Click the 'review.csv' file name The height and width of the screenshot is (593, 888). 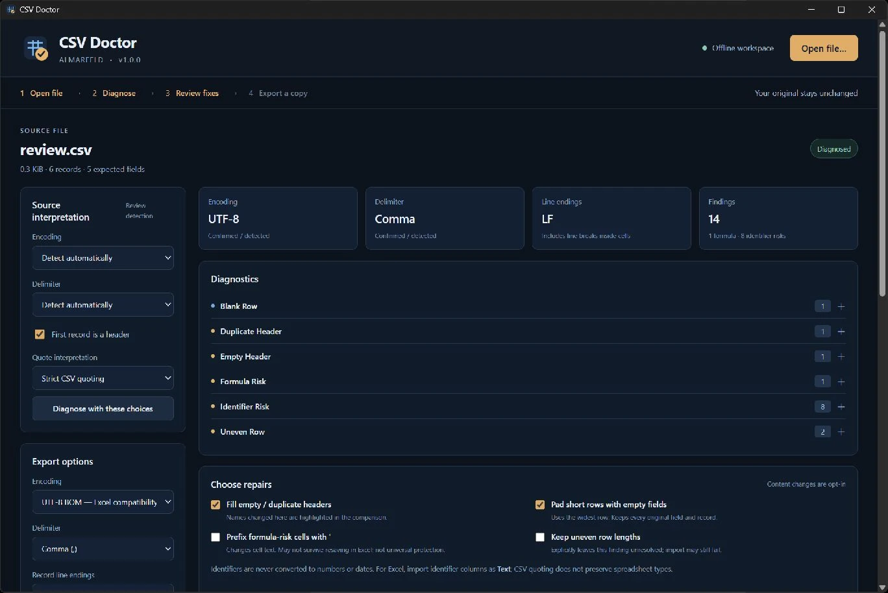point(56,151)
